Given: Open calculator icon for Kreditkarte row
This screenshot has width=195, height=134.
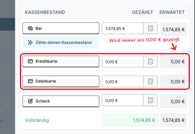Looking at the screenshot, I should pos(150,62).
